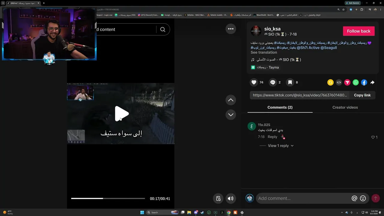Follow back sio_ksa
This screenshot has width=384, height=216.
[x=359, y=31]
